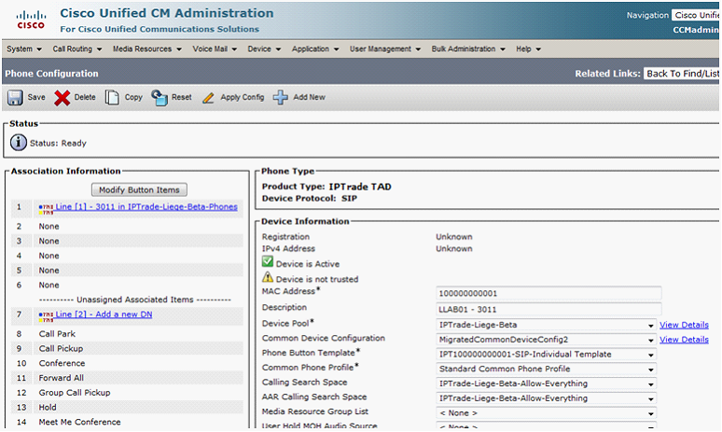Click the line icon beside Line [1]
Image resolution: width=722 pixels, height=432 pixels.
click(46, 210)
